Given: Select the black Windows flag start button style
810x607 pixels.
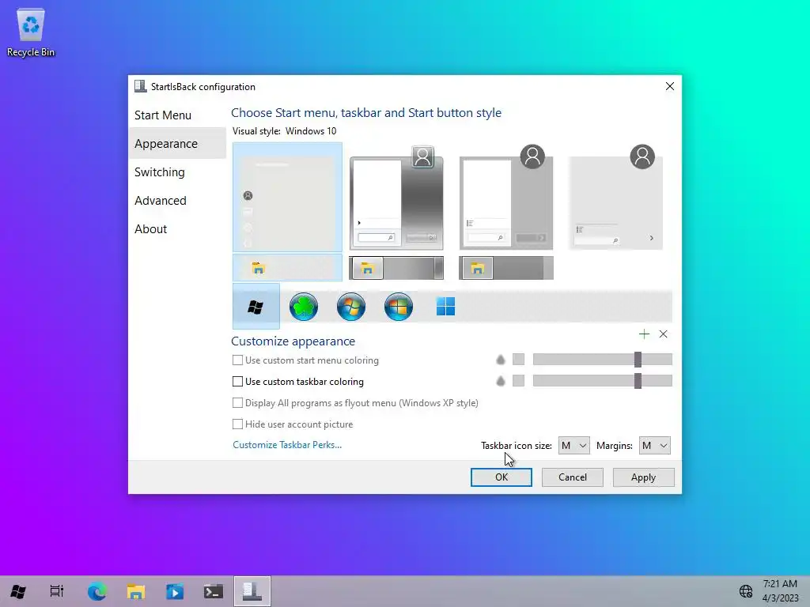Looking at the screenshot, I should 255,307.
